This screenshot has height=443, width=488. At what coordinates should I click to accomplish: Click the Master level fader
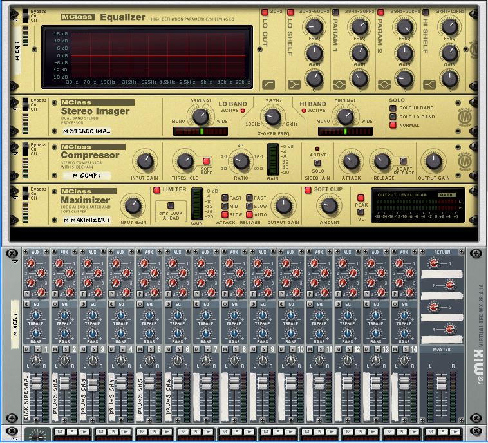441,382
